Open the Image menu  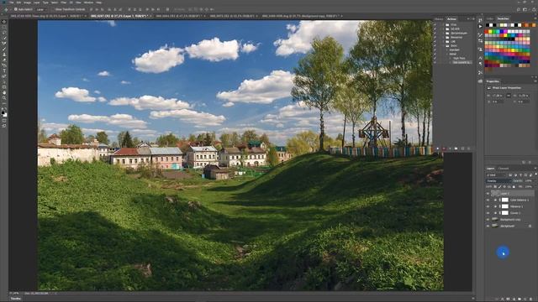(x=27, y=3)
